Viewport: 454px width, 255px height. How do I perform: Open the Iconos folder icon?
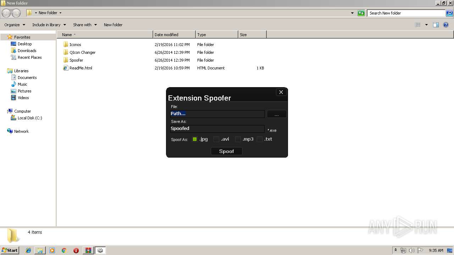[66, 45]
